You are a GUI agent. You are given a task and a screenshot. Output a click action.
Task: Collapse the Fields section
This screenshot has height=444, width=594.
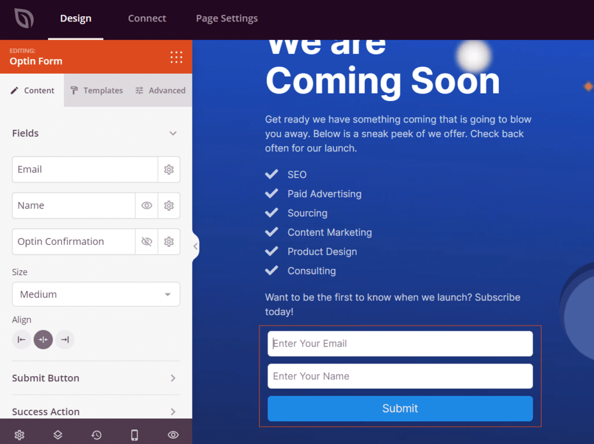172,133
